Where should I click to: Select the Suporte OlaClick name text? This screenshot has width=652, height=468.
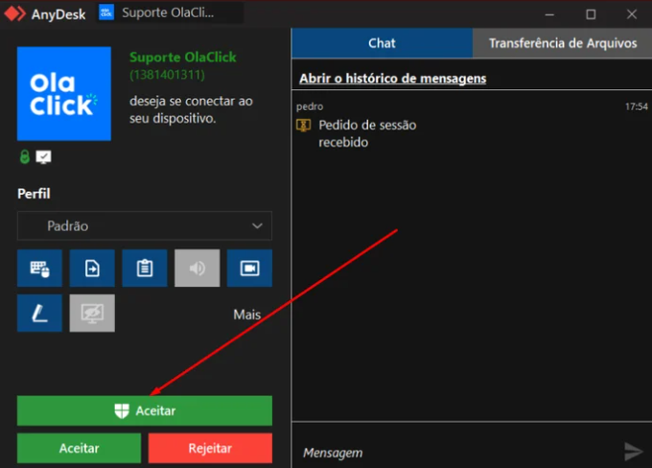[183, 57]
